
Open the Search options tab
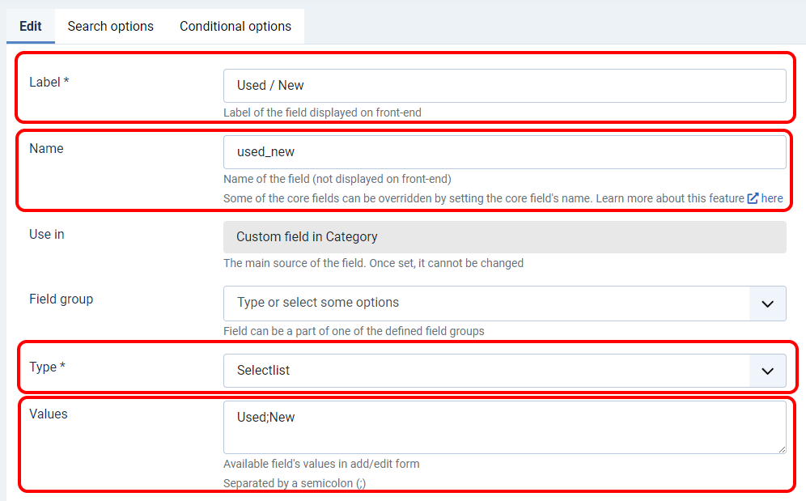(111, 26)
